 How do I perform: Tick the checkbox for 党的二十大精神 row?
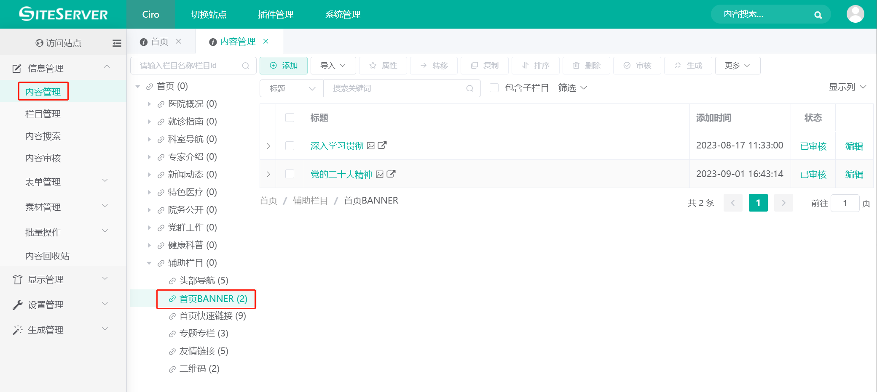point(290,174)
